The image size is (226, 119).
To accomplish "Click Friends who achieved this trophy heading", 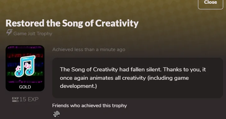I will point(90,106).
